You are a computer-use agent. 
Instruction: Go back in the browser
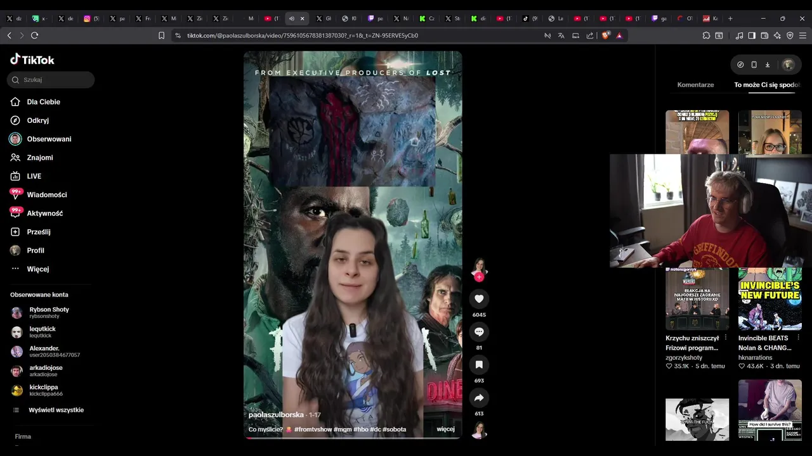[9, 35]
